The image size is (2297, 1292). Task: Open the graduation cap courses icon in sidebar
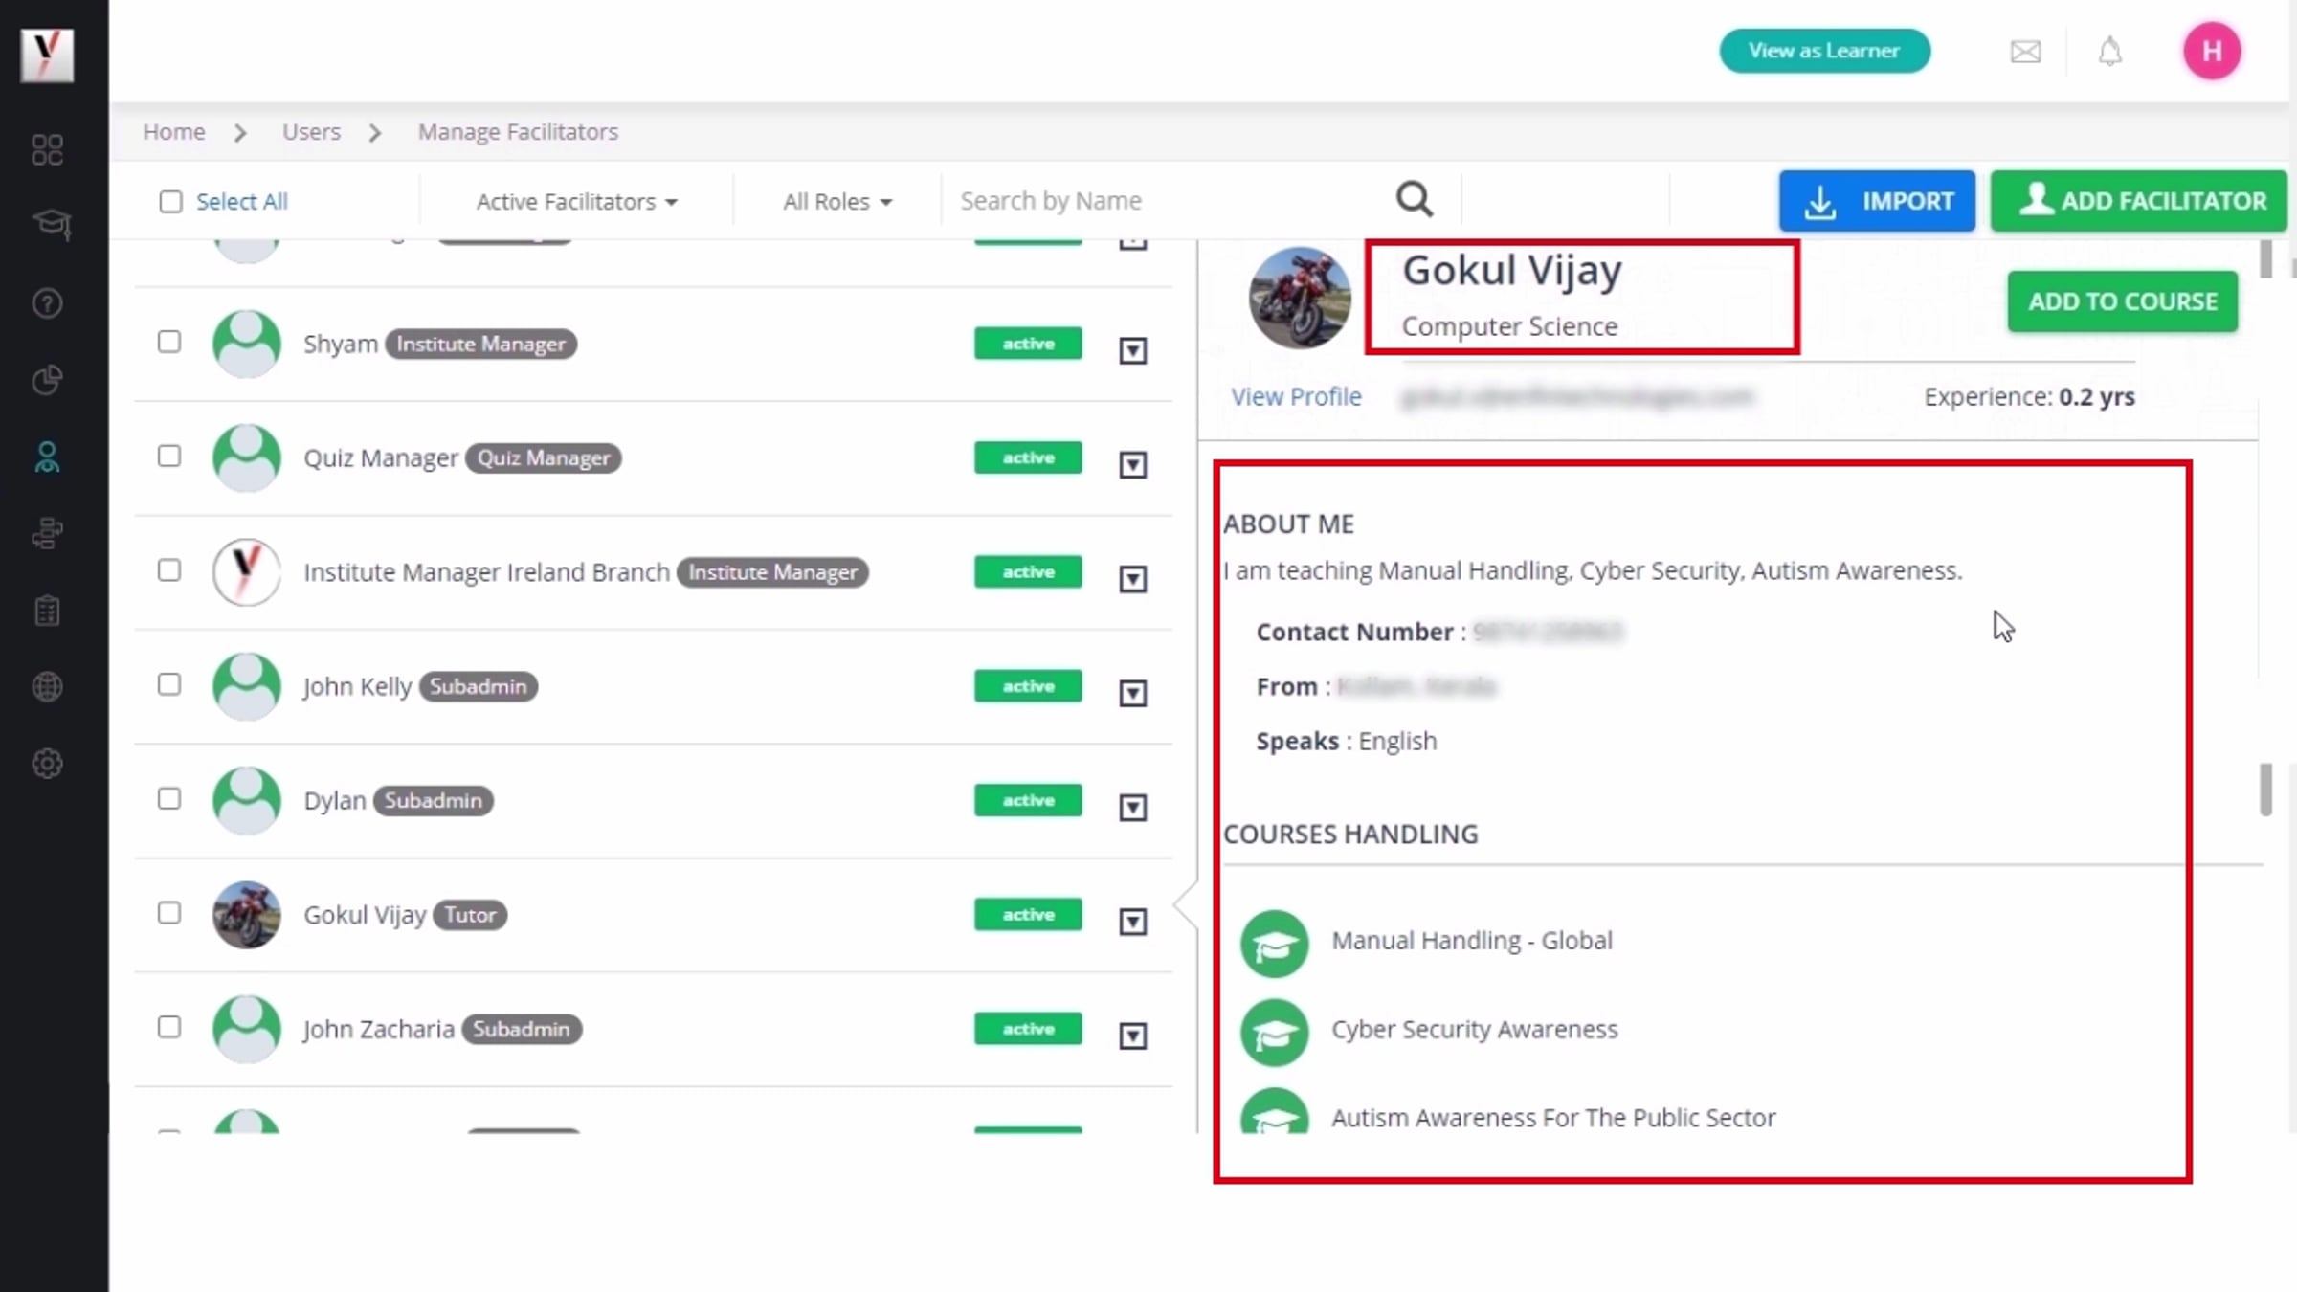51,225
